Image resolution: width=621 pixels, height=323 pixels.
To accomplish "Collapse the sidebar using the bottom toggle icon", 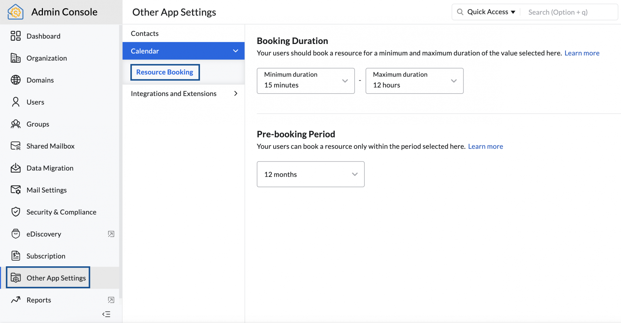I will (106, 314).
